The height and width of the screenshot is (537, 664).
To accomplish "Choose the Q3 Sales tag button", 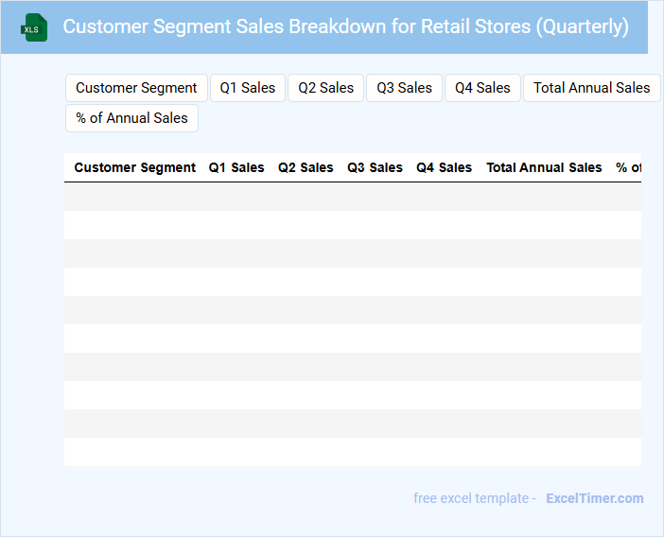I will click(404, 88).
